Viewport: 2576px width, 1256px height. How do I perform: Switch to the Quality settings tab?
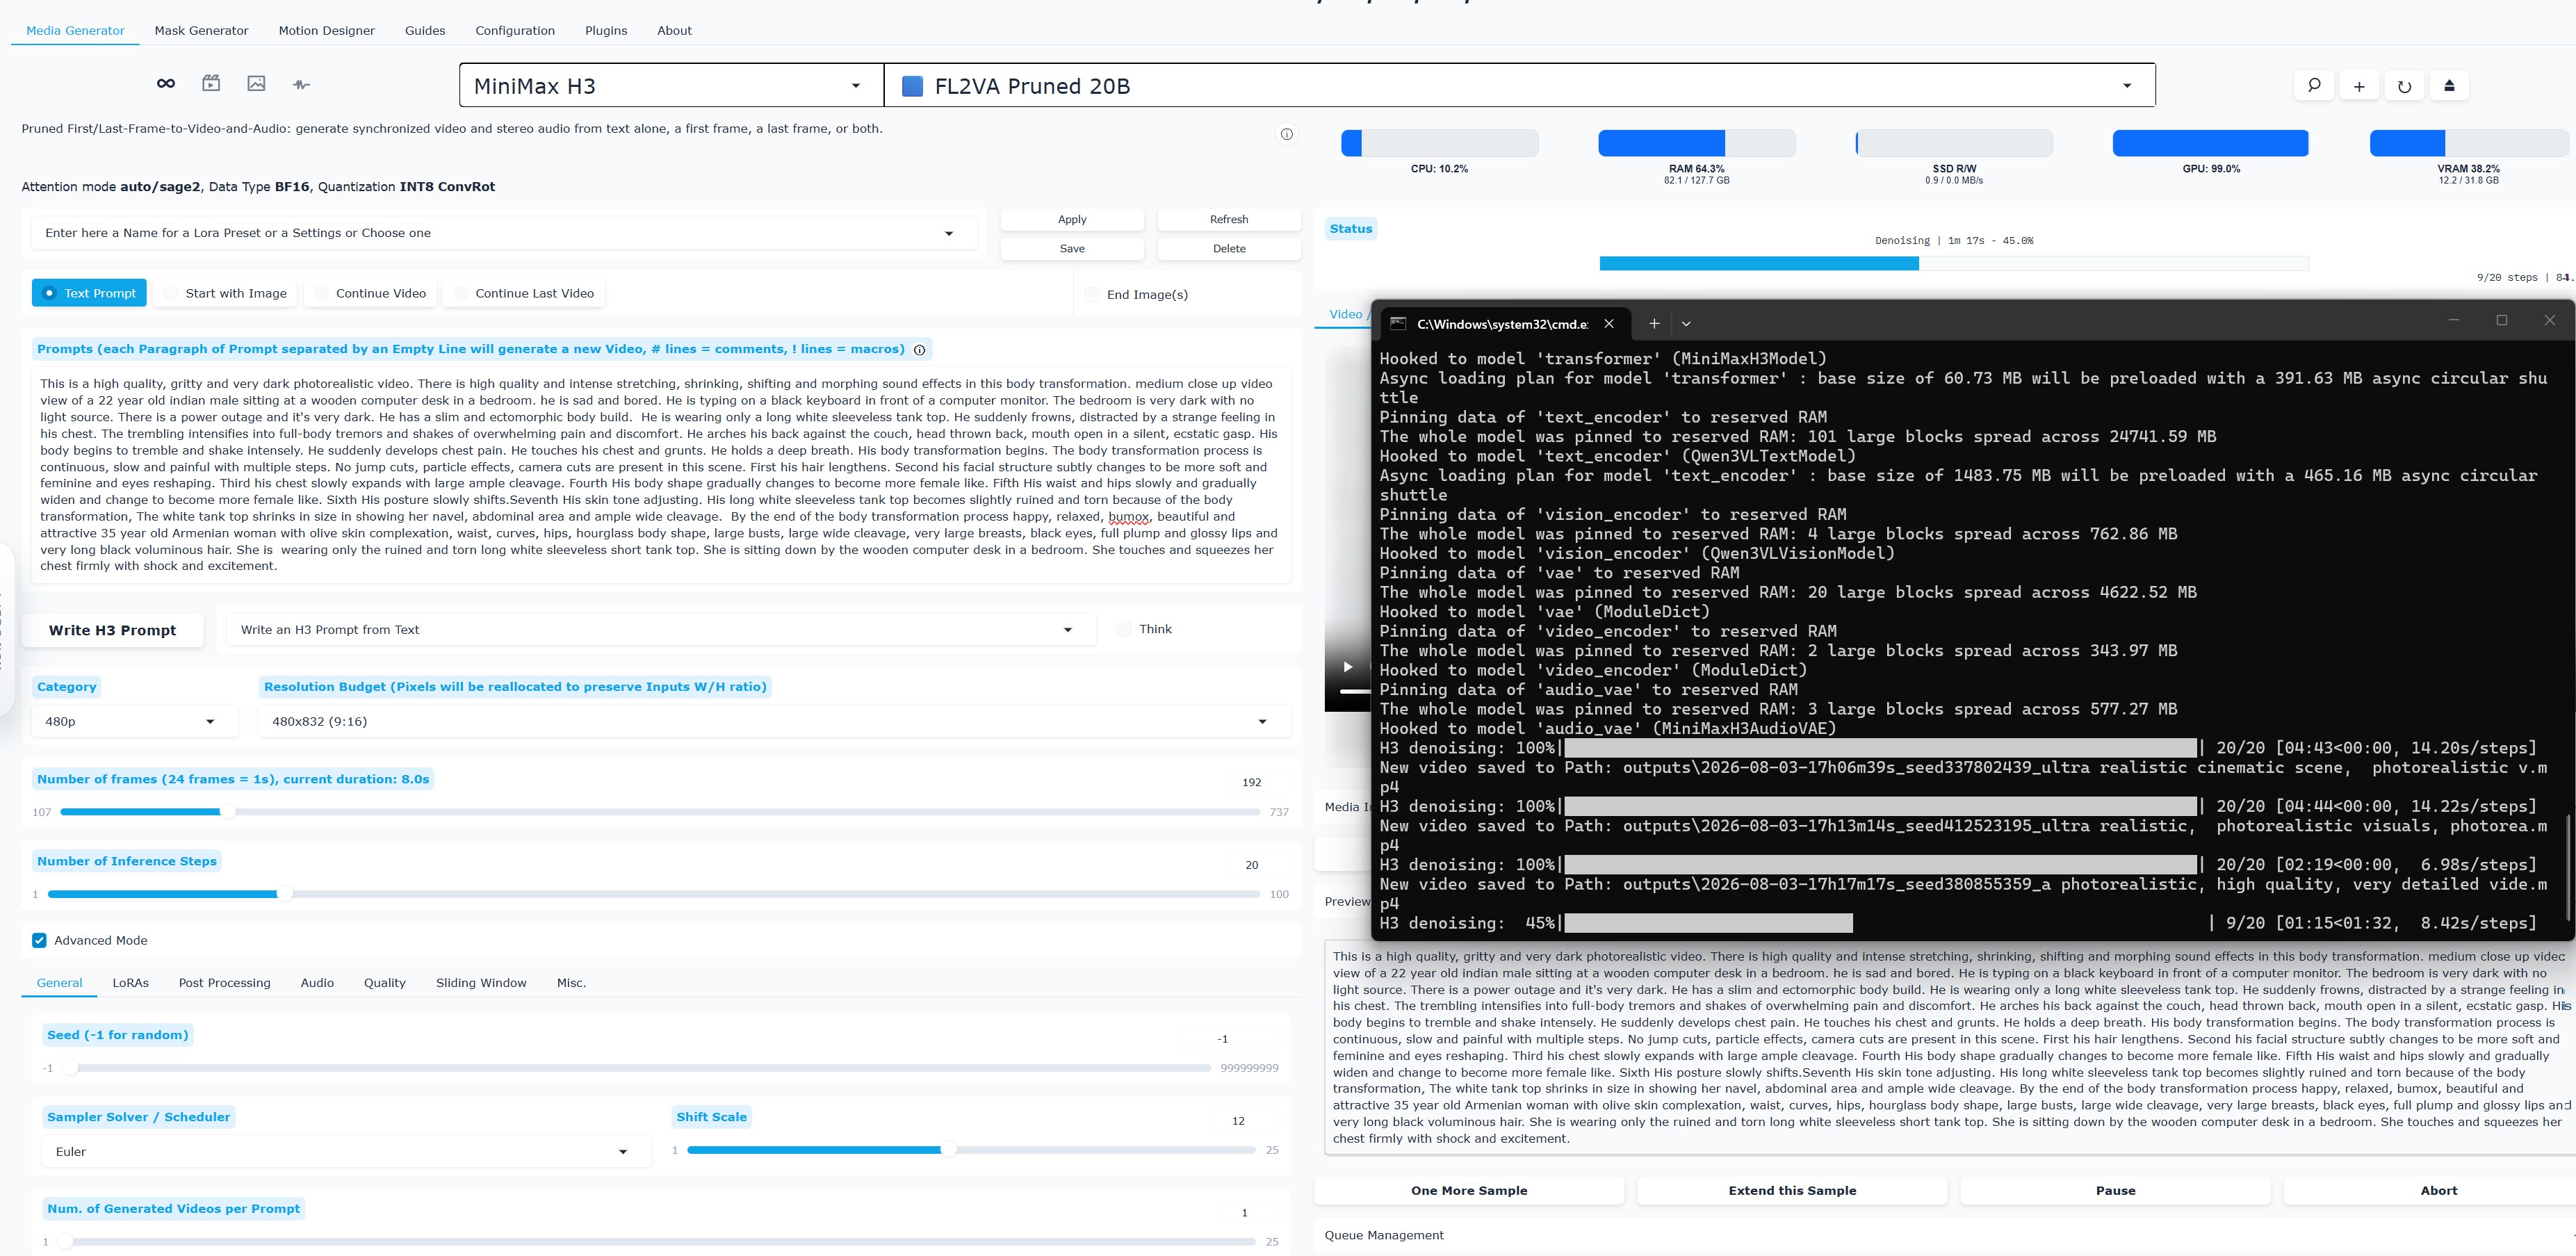(385, 983)
